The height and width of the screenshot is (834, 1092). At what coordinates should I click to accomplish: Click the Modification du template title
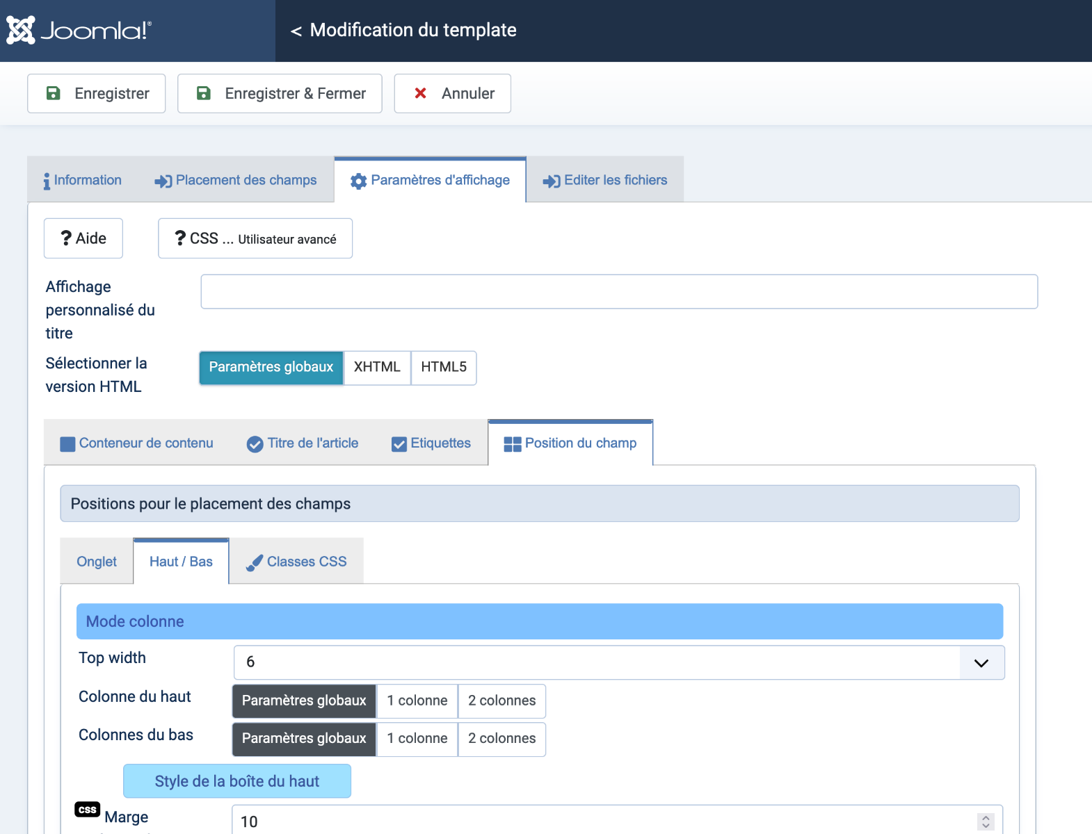(x=413, y=30)
